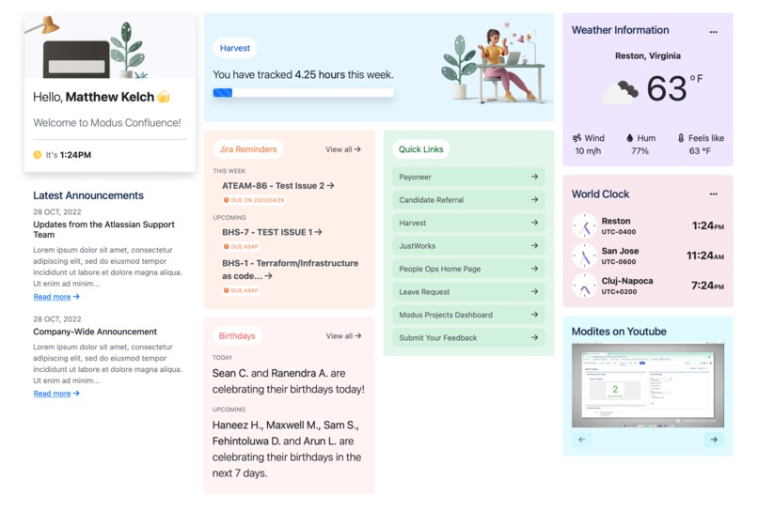Open the World Clock options menu (three dots)
The image size is (758, 511).
click(x=713, y=194)
